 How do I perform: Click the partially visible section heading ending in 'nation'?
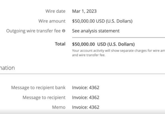pyautogui.click(x=7, y=68)
